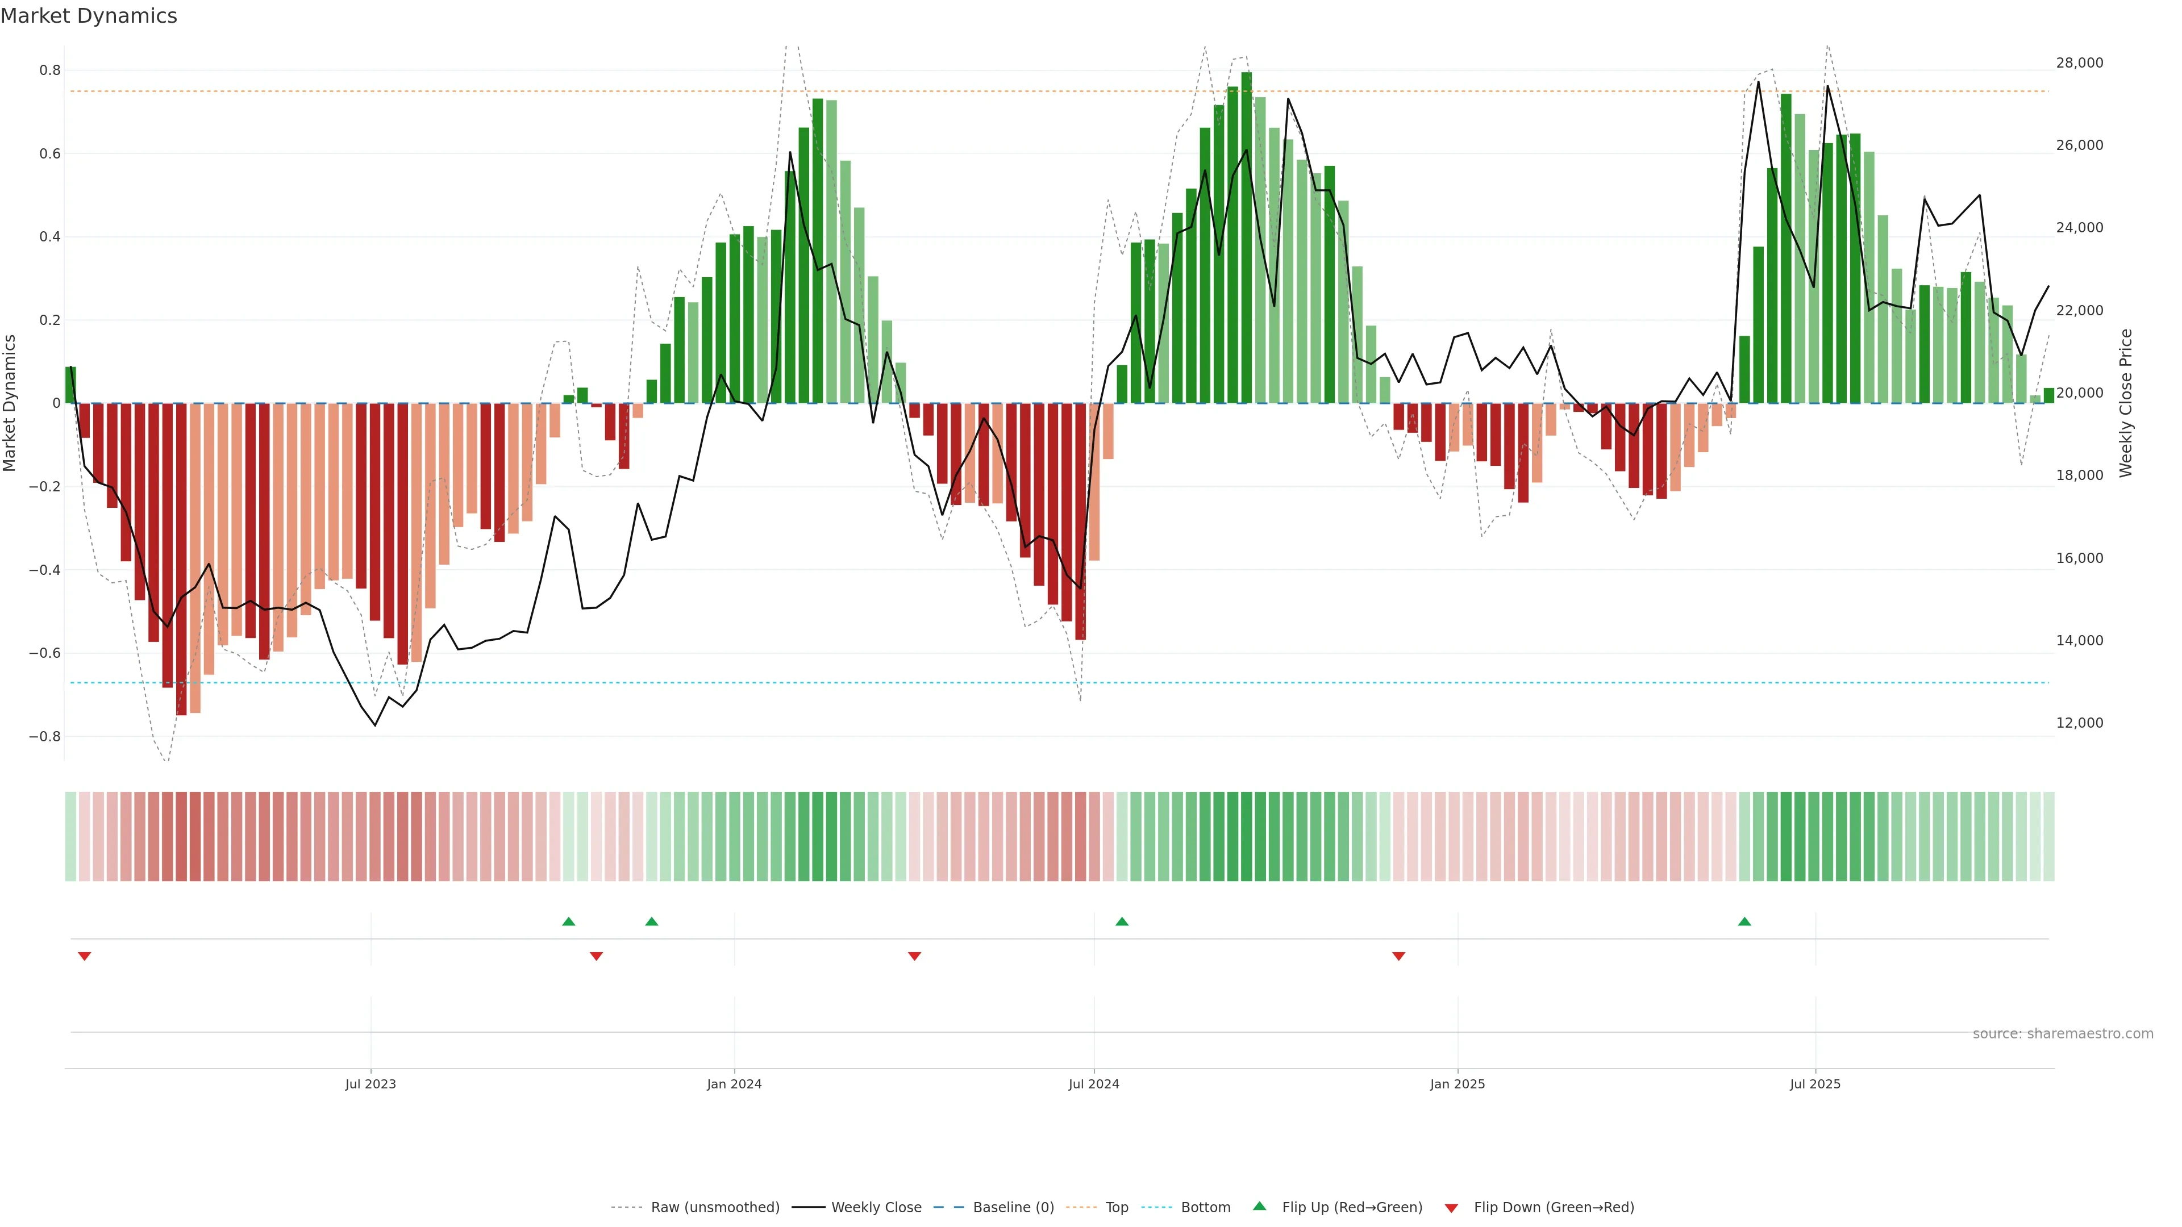Viewport: 2182px width, 1227px height.
Task: Click the Jul 2025 x-axis label
Action: [x=1814, y=1084]
